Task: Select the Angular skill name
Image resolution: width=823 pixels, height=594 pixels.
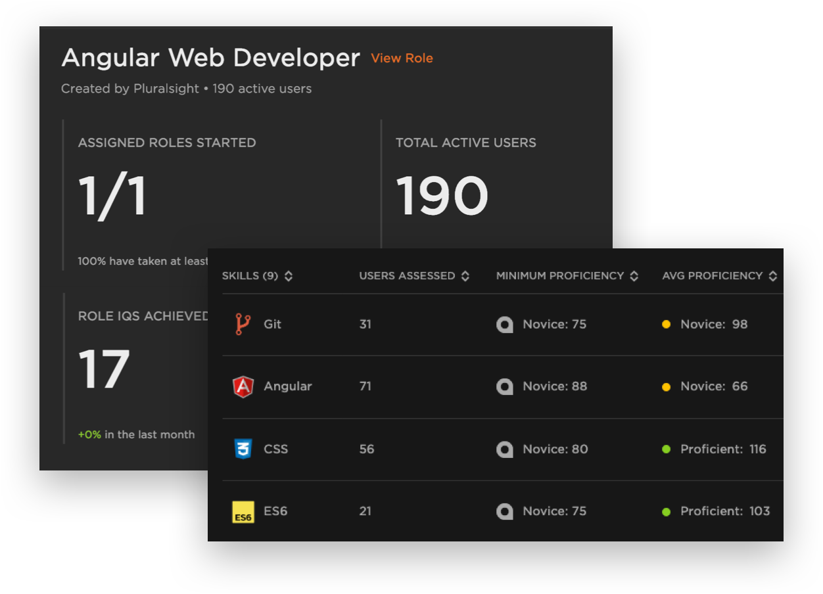Action: pyautogui.click(x=288, y=386)
